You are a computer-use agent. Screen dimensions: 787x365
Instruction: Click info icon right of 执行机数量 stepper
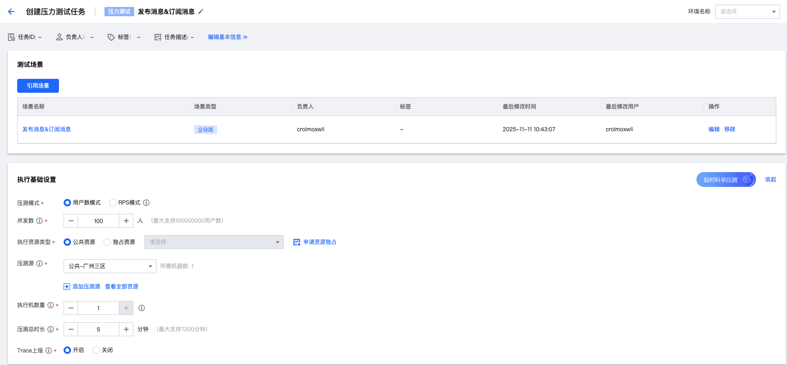pos(142,308)
